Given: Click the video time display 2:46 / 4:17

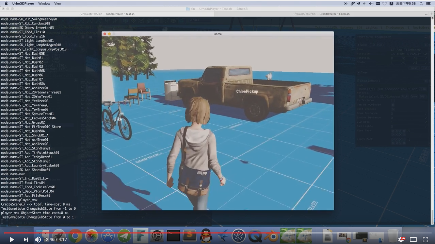Looking at the screenshot, I should pos(57,240).
